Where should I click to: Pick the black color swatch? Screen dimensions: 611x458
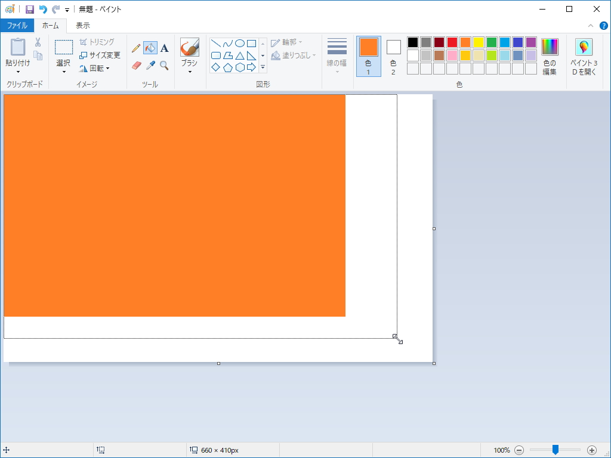[413, 42]
